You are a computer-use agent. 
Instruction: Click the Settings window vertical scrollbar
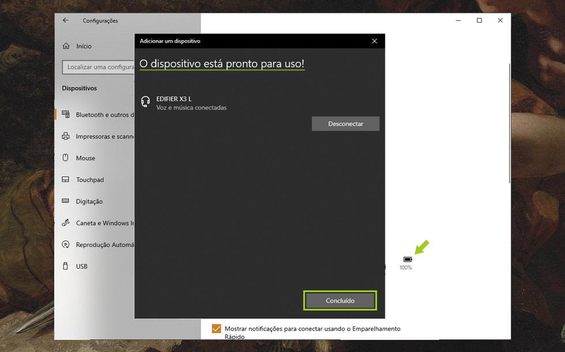tap(509, 123)
